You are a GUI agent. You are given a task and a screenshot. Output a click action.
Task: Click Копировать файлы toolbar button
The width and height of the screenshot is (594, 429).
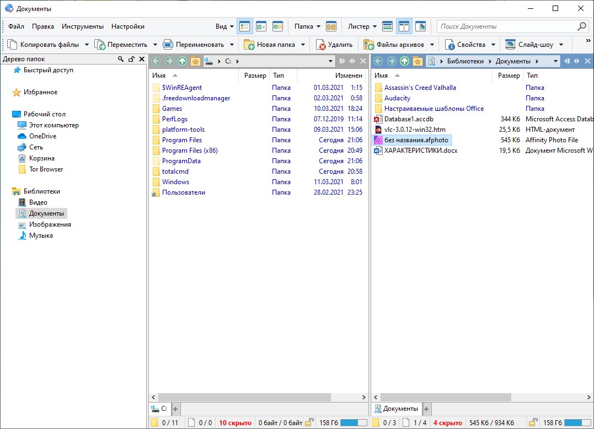(43, 45)
